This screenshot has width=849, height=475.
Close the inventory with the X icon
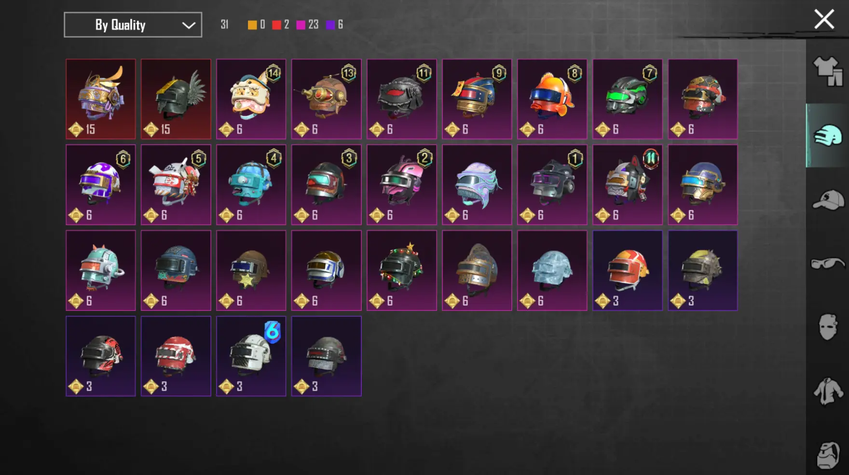click(824, 19)
